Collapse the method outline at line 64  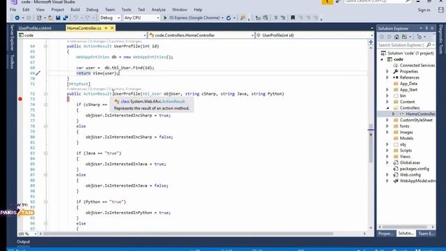(x=45, y=46)
